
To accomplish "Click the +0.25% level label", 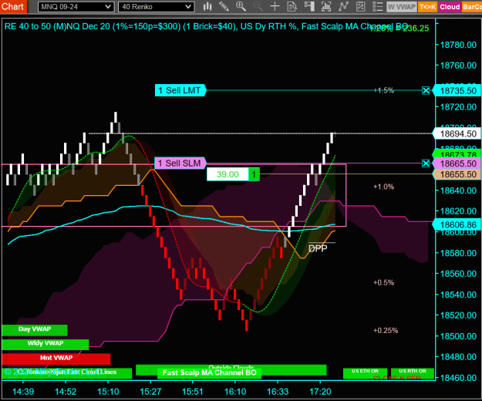I will 386,330.
